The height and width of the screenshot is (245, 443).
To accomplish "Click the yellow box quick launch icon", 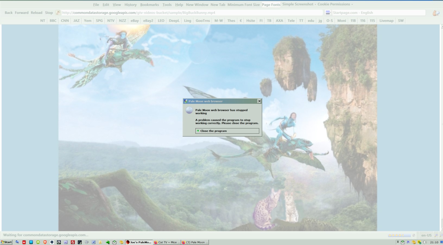I will tap(121, 242).
